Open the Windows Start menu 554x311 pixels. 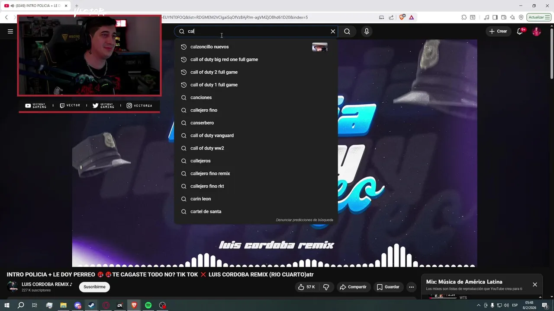click(6, 305)
